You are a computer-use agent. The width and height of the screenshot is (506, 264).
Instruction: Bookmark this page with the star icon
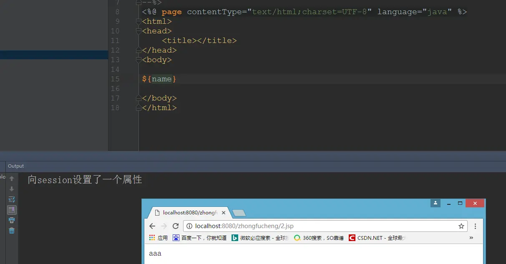pyautogui.click(x=461, y=226)
